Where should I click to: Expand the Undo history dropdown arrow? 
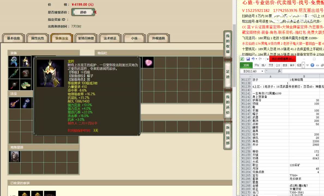[256, 59]
